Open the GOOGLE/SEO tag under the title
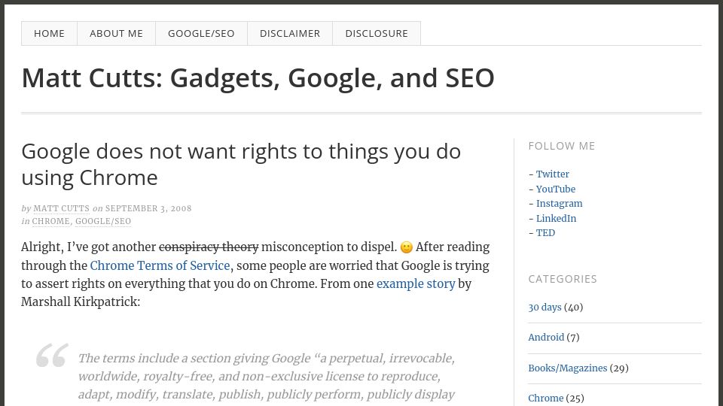 [x=103, y=221]
